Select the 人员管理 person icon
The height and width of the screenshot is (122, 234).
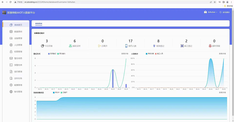click(x=11, y=45)
